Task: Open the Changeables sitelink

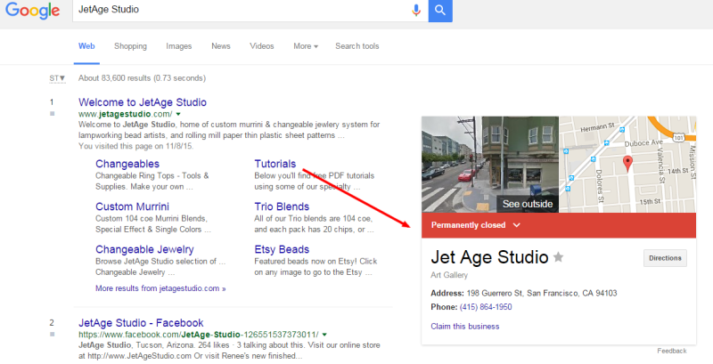Action: pyautogui.click(x=127, y=164)
